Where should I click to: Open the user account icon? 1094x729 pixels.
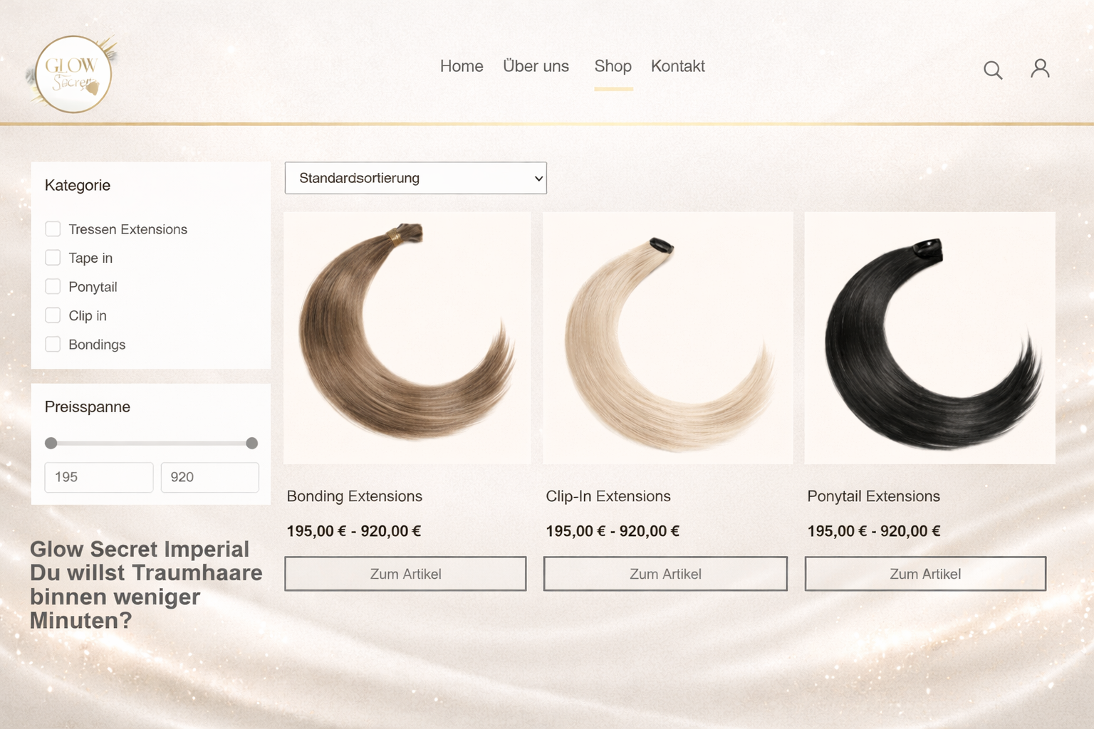[x=1040, y=68]
